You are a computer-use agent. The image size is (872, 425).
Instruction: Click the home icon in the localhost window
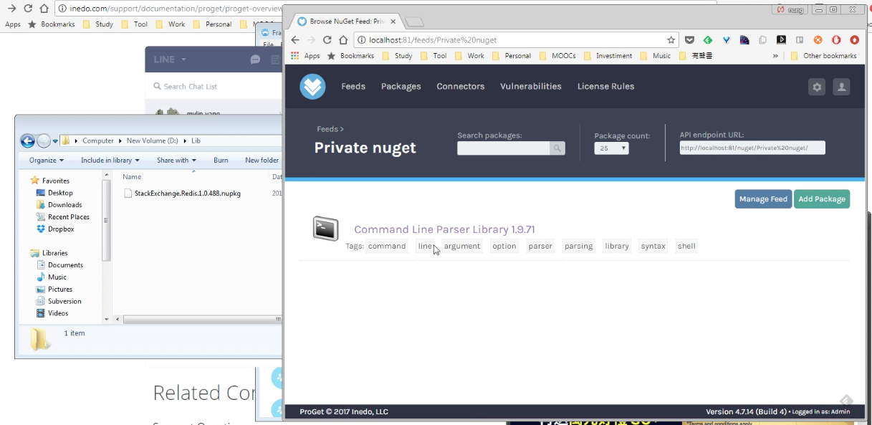click(x=344, y=40)
